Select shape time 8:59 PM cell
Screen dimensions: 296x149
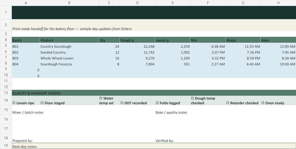pos(243,57)
